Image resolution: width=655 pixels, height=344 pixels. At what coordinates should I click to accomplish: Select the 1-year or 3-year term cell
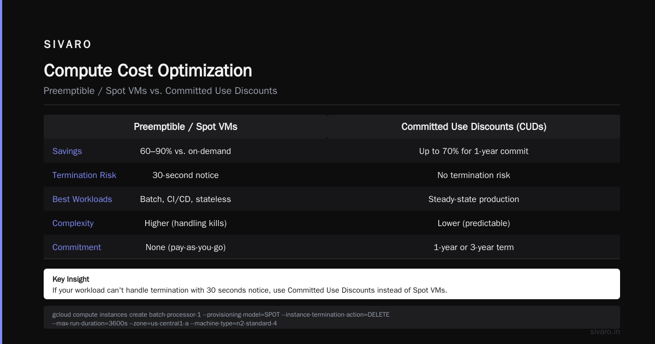coord(474,247)
